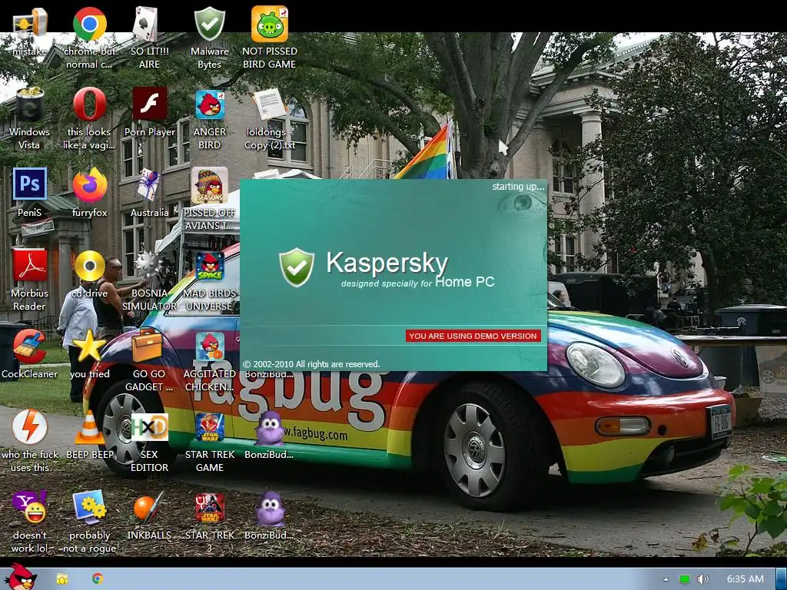787x590 pixels.
Task: Launch the 'BOSNIA SIMULATOR' mine icon
Action: pyautogui.click(x=149, y=265)
